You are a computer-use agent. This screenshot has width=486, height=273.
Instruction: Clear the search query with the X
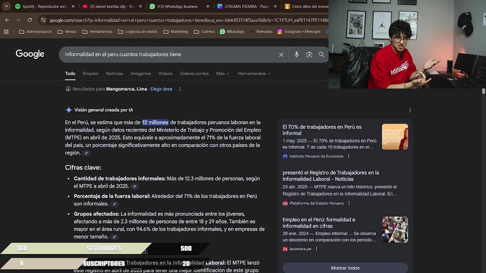(281, 55)
